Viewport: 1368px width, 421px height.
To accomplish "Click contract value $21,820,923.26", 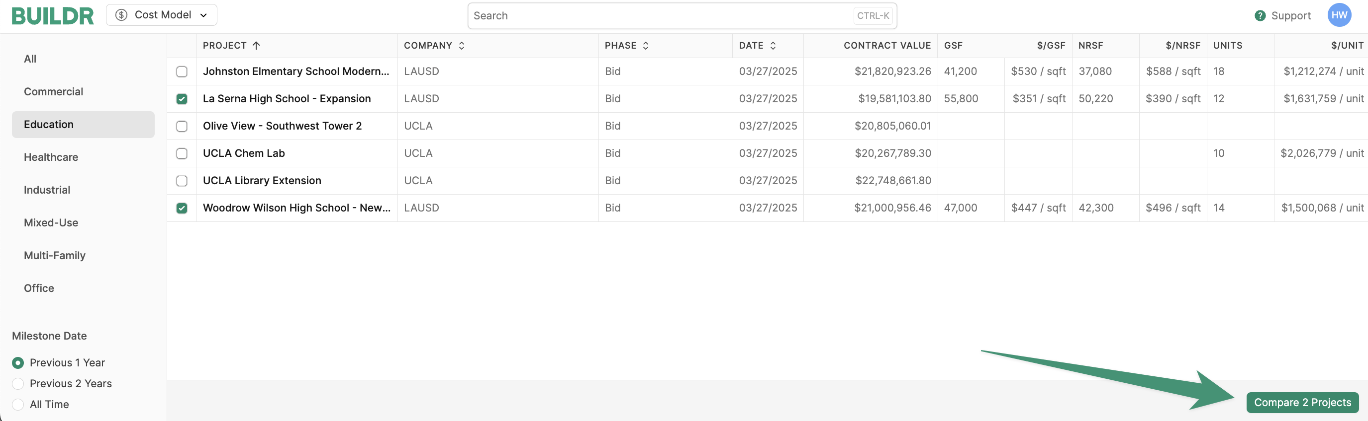I will point(892,71).
